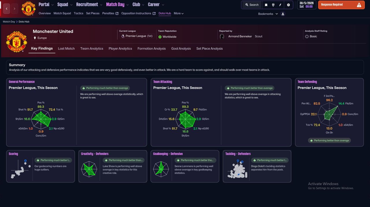The width and height of the screenshot is (370, 207).
Task: Click the Team Defending card title
Action: 307,82
